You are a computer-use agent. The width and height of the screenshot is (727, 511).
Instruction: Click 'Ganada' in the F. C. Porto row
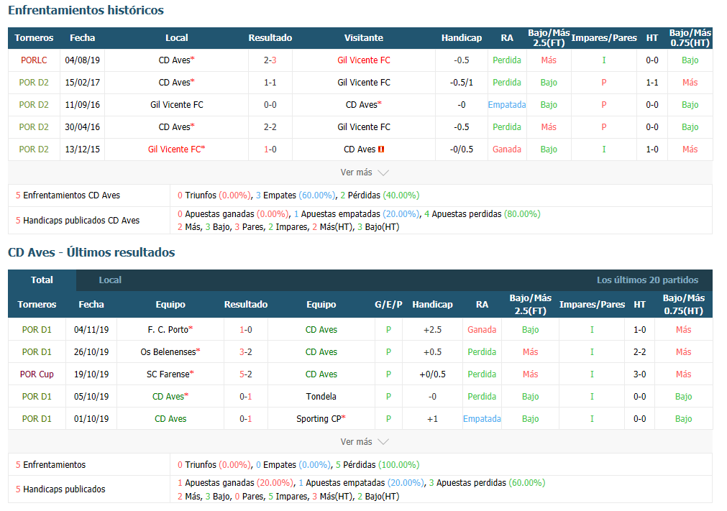482,330
